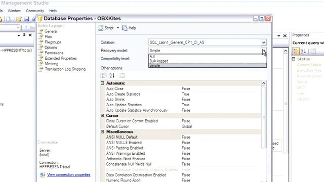Select the Mirroring page icon
This screenshot has width=324, height=182.
pos(41,64)
